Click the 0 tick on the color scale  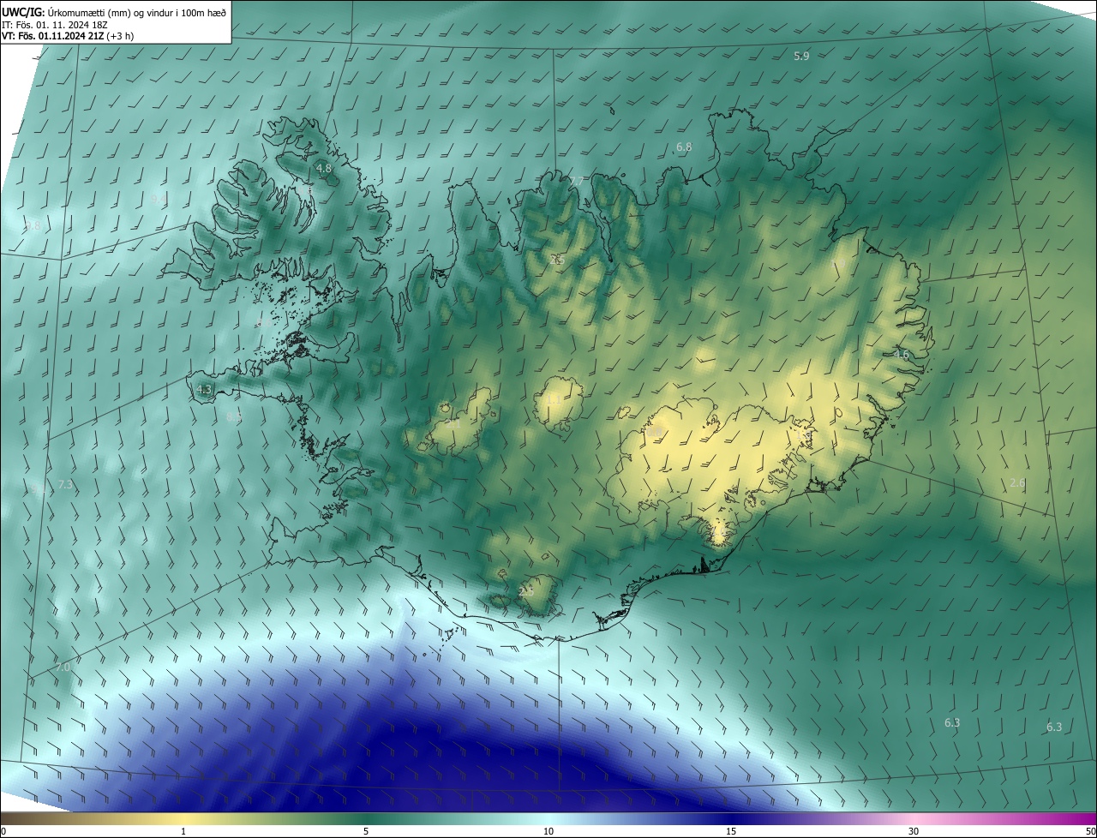pyautogui.click(x=3, y=831)
